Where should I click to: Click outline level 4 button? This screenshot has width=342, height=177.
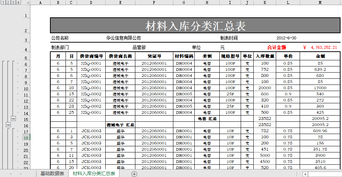click(18, 3)
